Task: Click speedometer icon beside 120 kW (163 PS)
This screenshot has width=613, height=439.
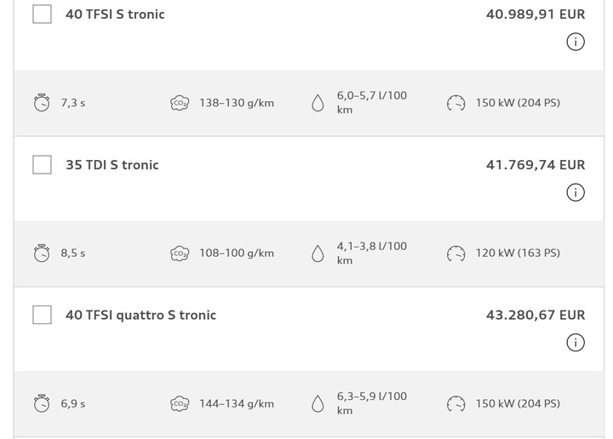Action: (455, 254)
